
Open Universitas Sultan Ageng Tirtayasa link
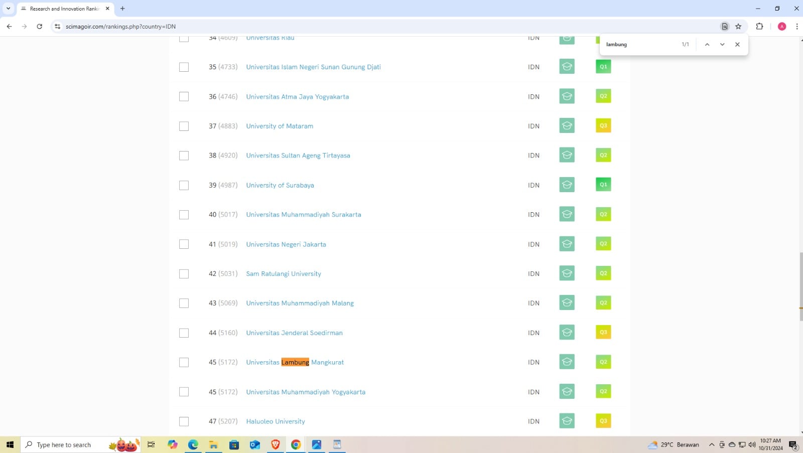(298, 156)
